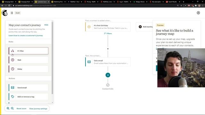
Task: Reload the page in browser
Action: click(x=9, y=6)
